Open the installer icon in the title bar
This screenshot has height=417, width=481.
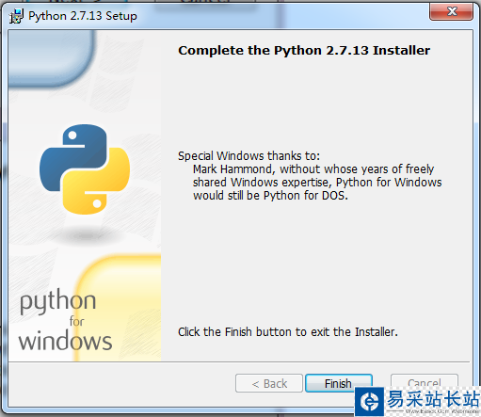(16, 16)
